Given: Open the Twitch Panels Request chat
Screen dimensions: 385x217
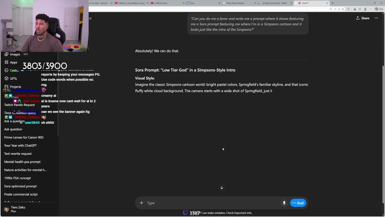Looking at the screenshot, I should [20, 105].
